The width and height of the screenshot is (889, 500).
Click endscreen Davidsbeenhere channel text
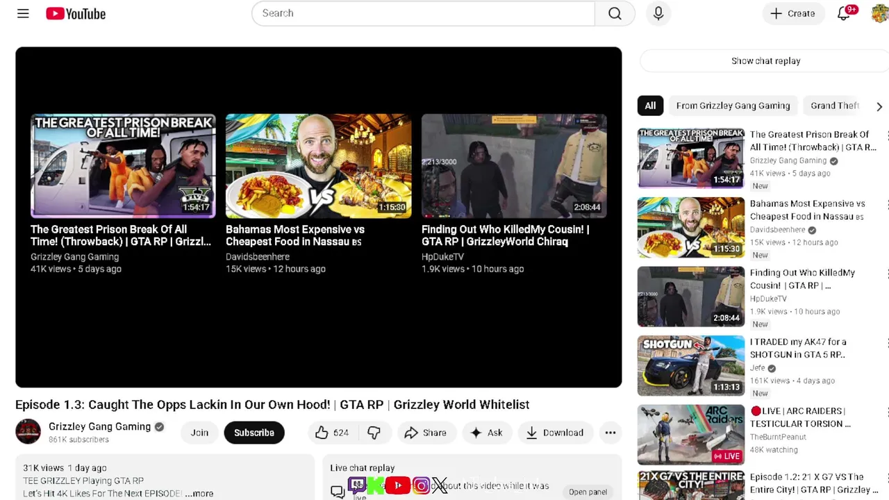pos(258,257)
